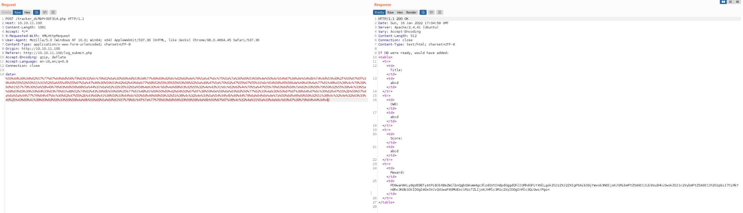Click the panel divider handle between Request and Response
743x213 pixels.
tap(371, 193)
